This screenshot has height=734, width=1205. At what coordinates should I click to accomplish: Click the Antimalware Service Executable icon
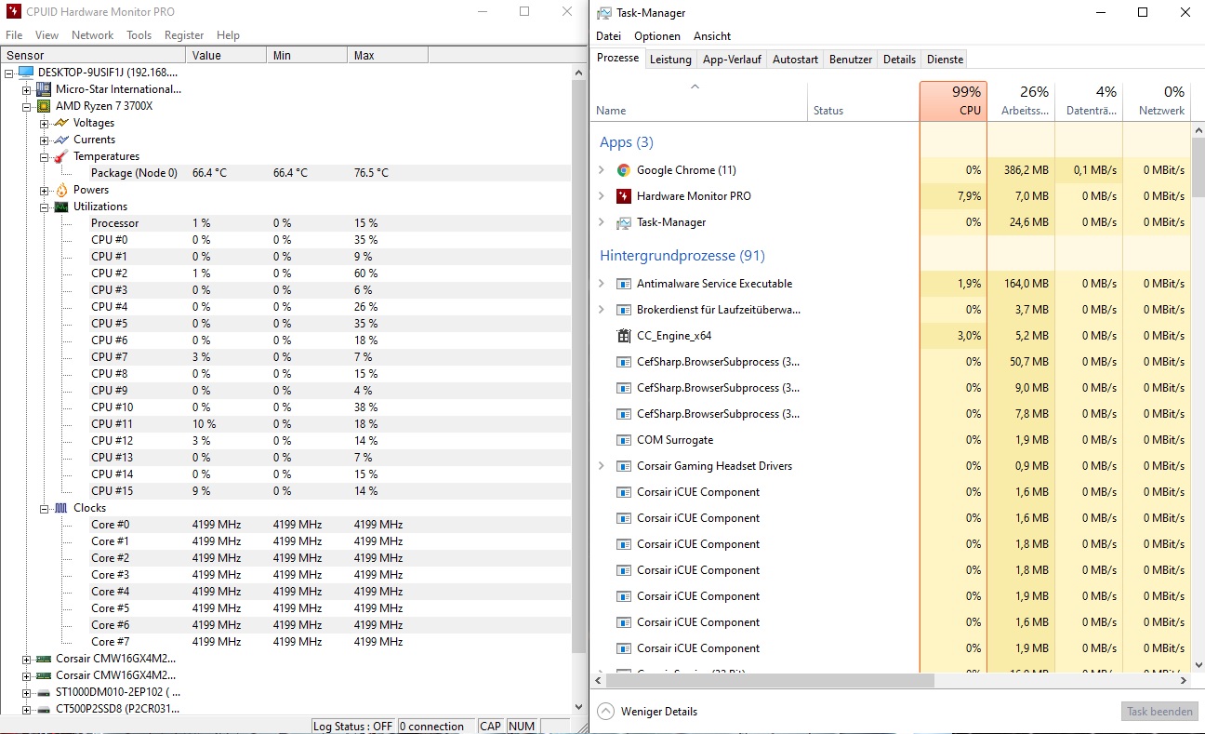(x=624, y=284)
